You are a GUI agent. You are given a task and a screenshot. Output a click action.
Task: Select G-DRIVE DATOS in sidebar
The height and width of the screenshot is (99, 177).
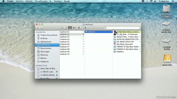click(x=47, y=75)
